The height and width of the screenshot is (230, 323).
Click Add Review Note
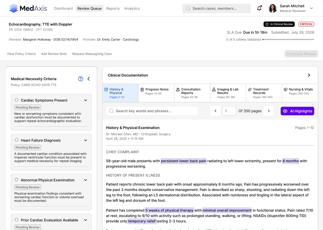pyautogui.click(x=54, y=54)
